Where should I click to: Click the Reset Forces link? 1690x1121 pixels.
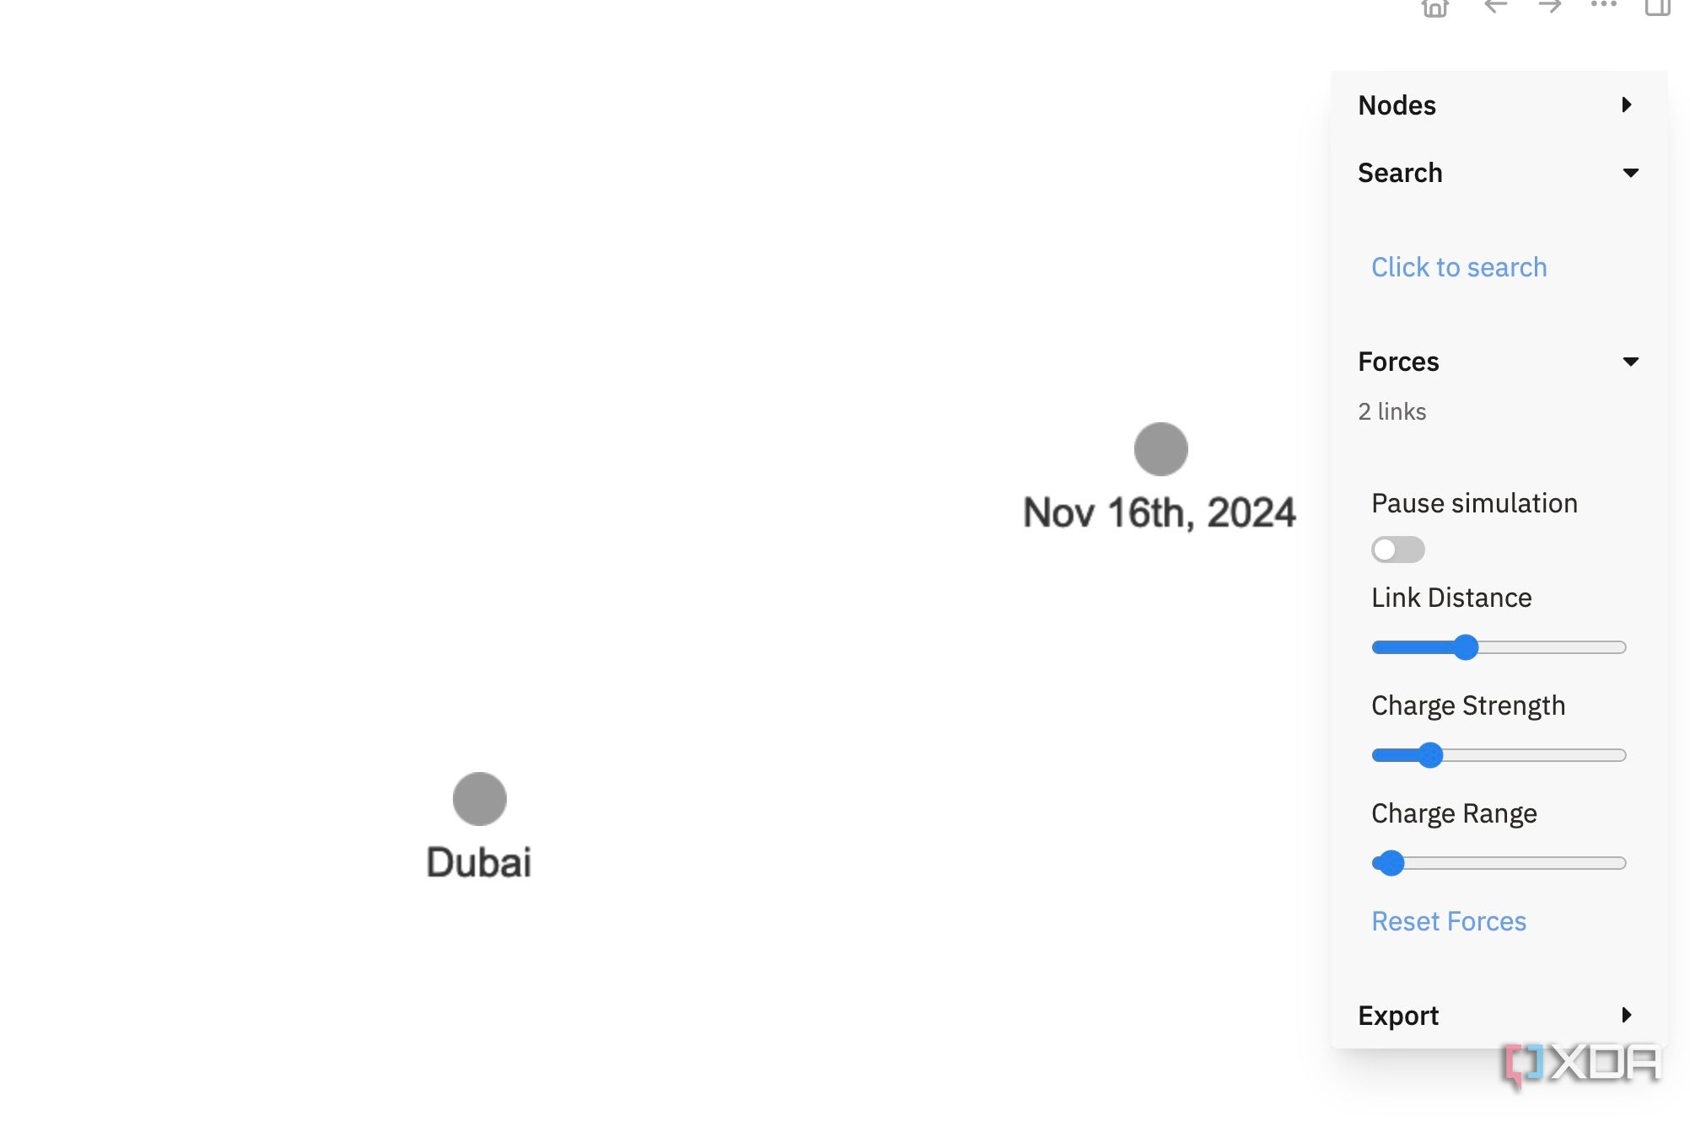coord(1449,921)
